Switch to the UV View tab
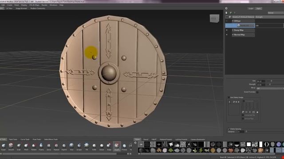 (x=9, y=8)
